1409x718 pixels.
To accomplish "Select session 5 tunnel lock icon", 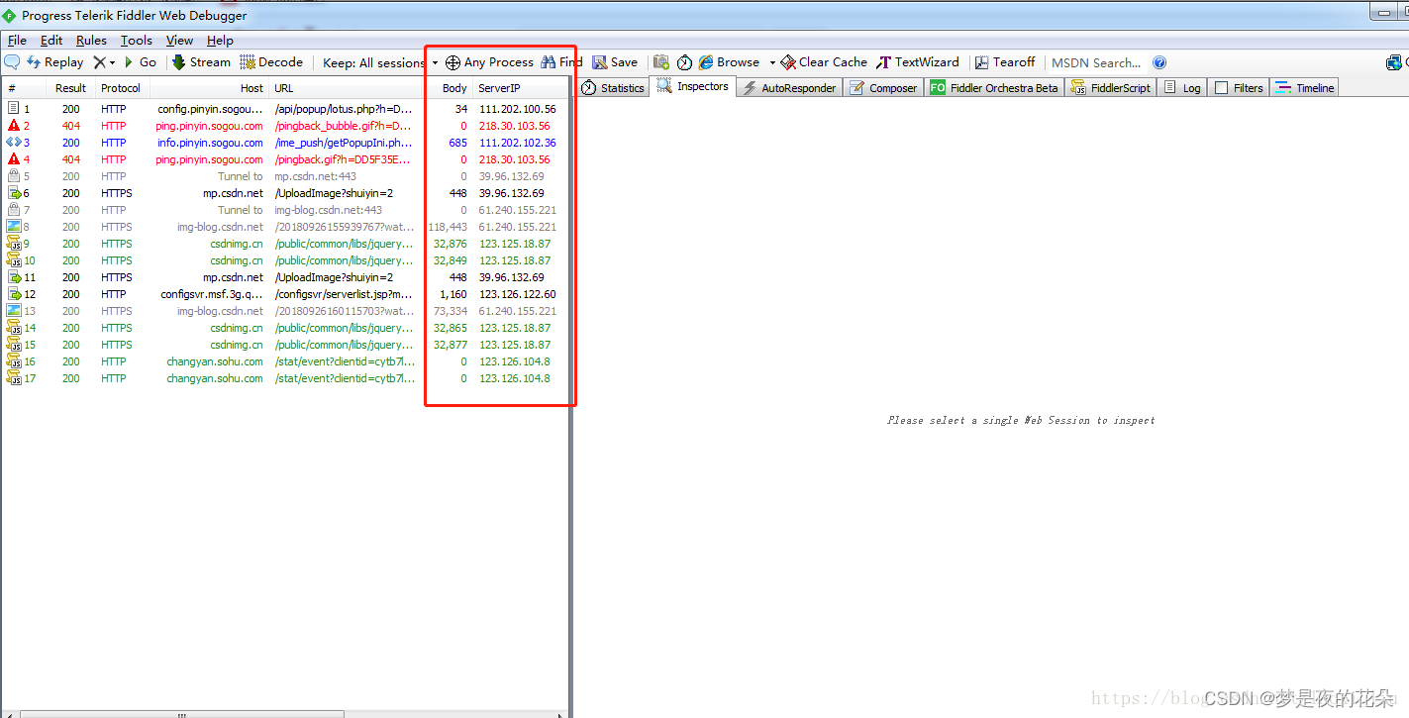I will tap(14, 176).
